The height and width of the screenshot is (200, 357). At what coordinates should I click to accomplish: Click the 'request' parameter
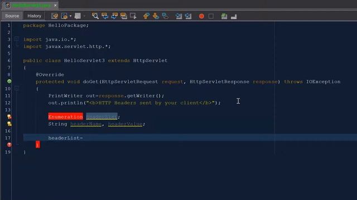pyautogui.click(x=172, y=82)
